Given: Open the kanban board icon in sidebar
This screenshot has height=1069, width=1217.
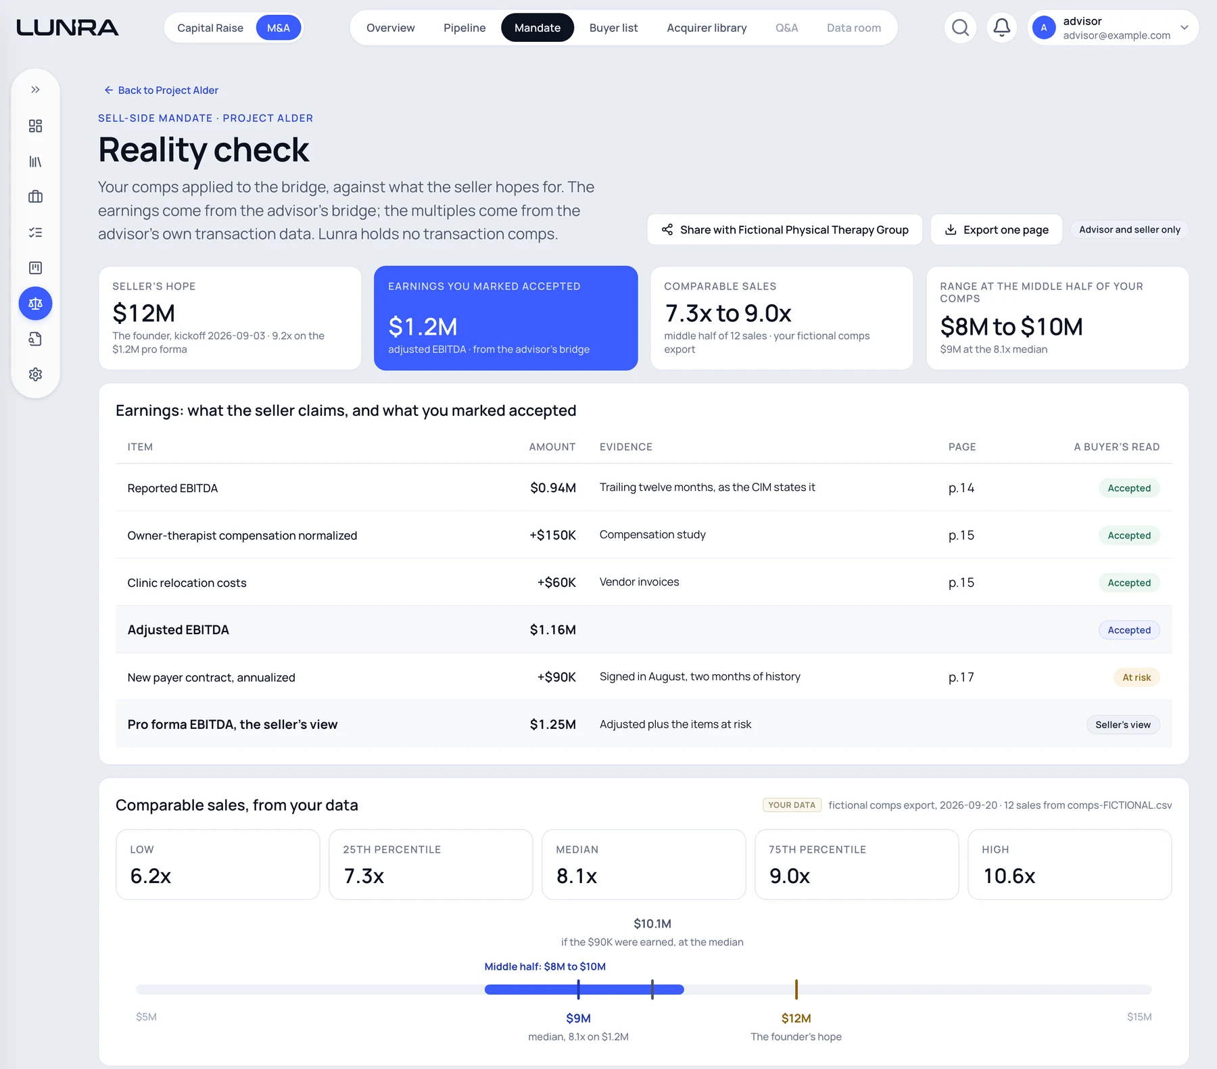Looking at the screenshot, I should (x=35, y=268).
